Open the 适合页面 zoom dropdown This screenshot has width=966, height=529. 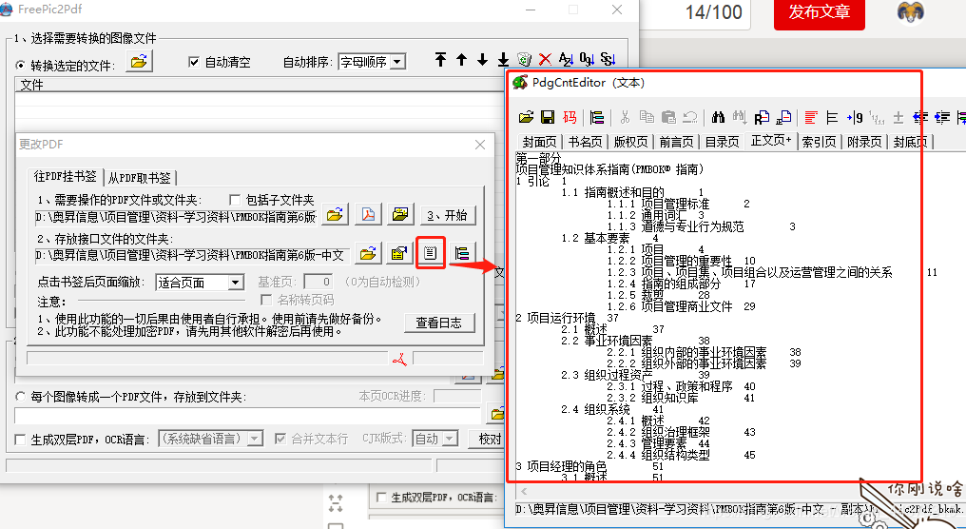click(236, 283)
